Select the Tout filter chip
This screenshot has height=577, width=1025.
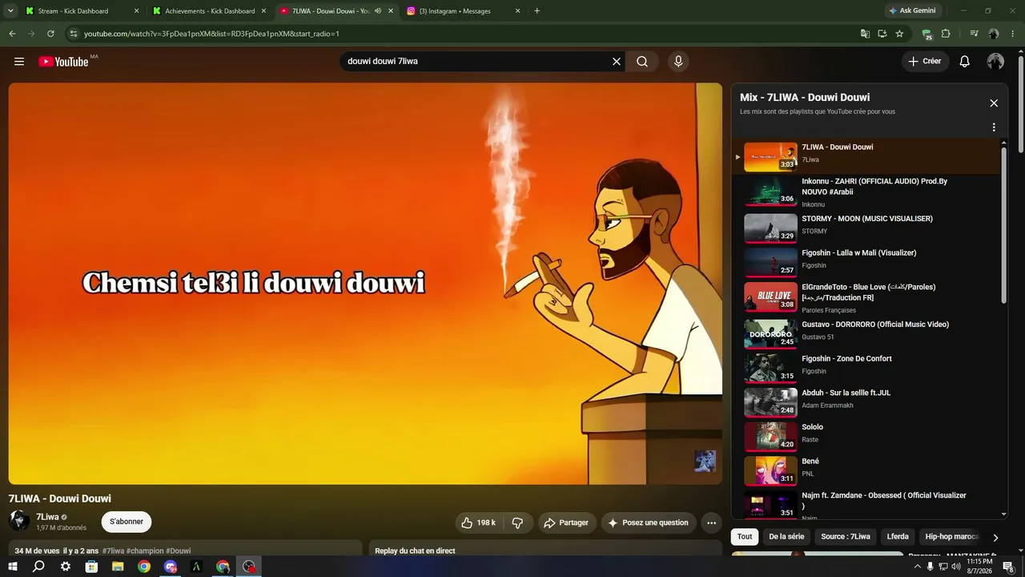point(745,537)
